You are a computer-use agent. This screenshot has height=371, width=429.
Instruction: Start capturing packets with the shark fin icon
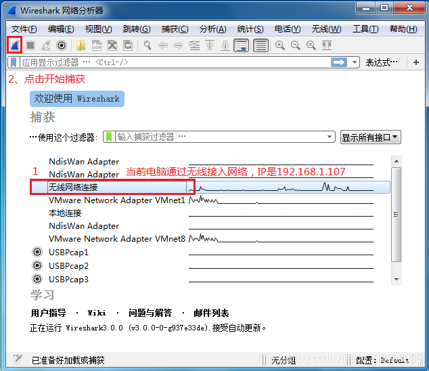click(15, 45)
